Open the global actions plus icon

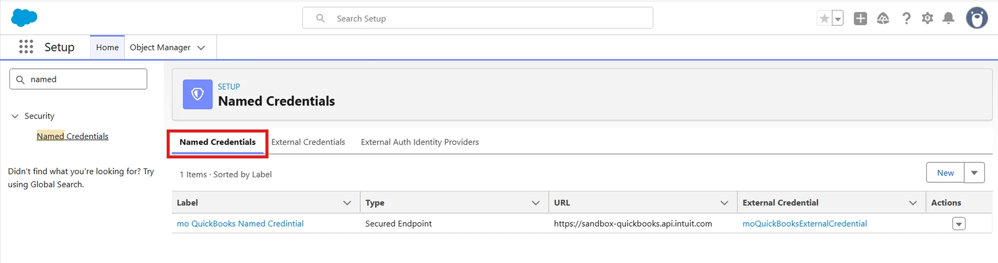point(860,18)
